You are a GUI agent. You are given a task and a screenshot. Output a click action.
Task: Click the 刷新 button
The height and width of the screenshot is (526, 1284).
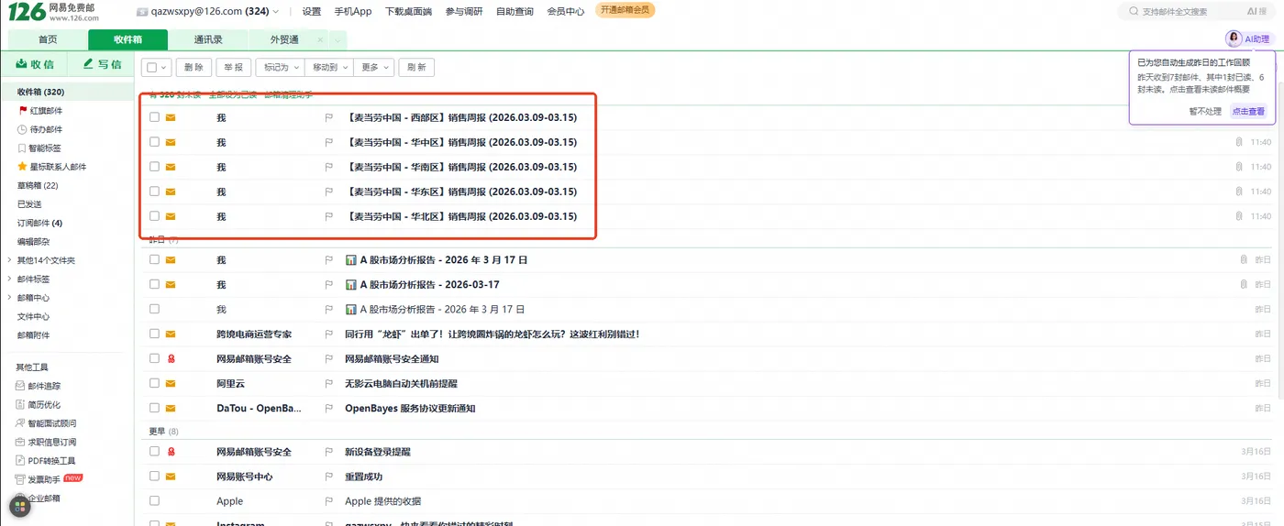tap(416, 68)
